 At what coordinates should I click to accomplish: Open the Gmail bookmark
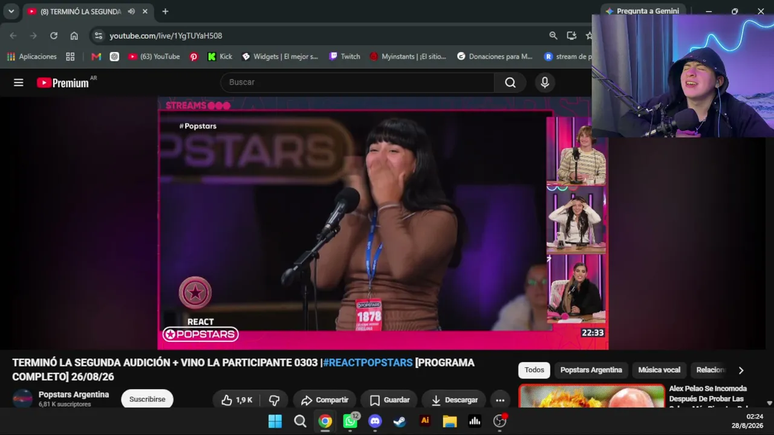click(x=96, y=56)
